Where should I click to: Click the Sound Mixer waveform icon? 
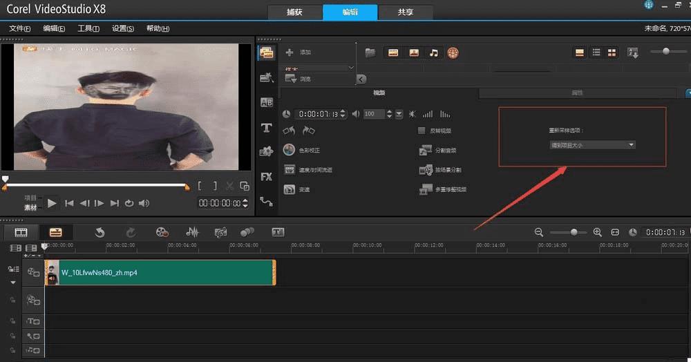pyautogui.click(x=193, y=233)
